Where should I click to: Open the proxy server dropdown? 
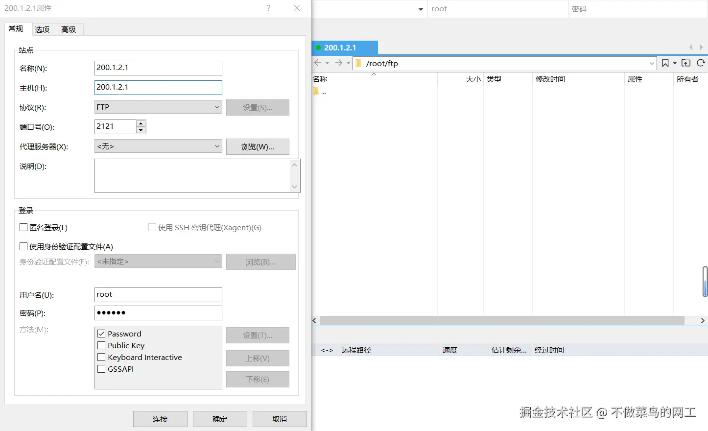tap(158, 146)
